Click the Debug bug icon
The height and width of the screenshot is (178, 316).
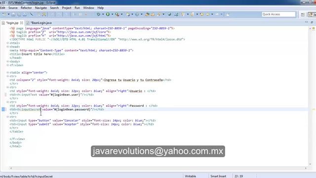[98, 14]
